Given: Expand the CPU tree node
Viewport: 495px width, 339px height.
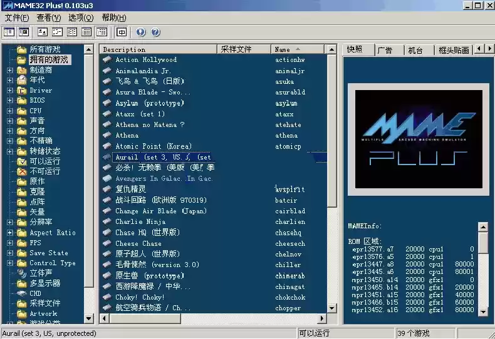Looking at the screenshot, I should (x=10, y=111).
